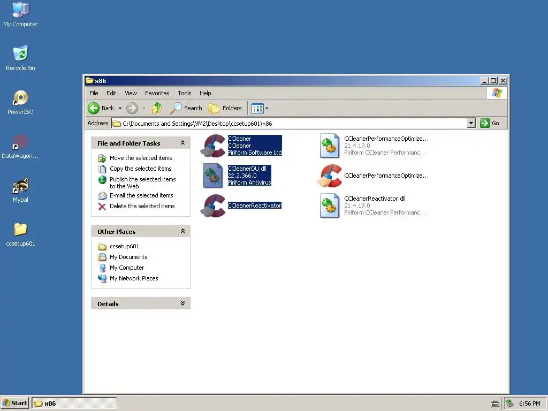Image resolution: width=548 pixels, height=411 pixels.
Task: Click the CCleaner application icon
Action: pyautogui.click(x=213, y=146)
